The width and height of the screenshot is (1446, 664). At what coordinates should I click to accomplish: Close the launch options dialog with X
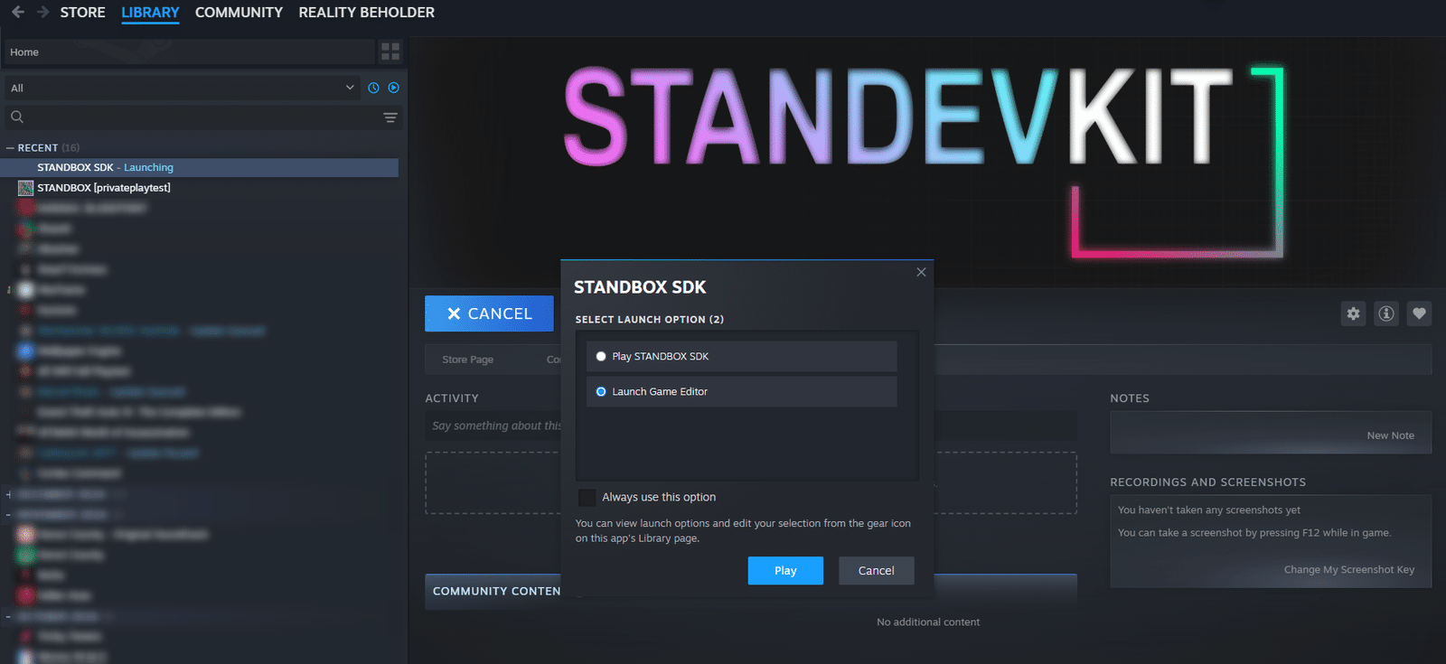[x=921, y=272]
